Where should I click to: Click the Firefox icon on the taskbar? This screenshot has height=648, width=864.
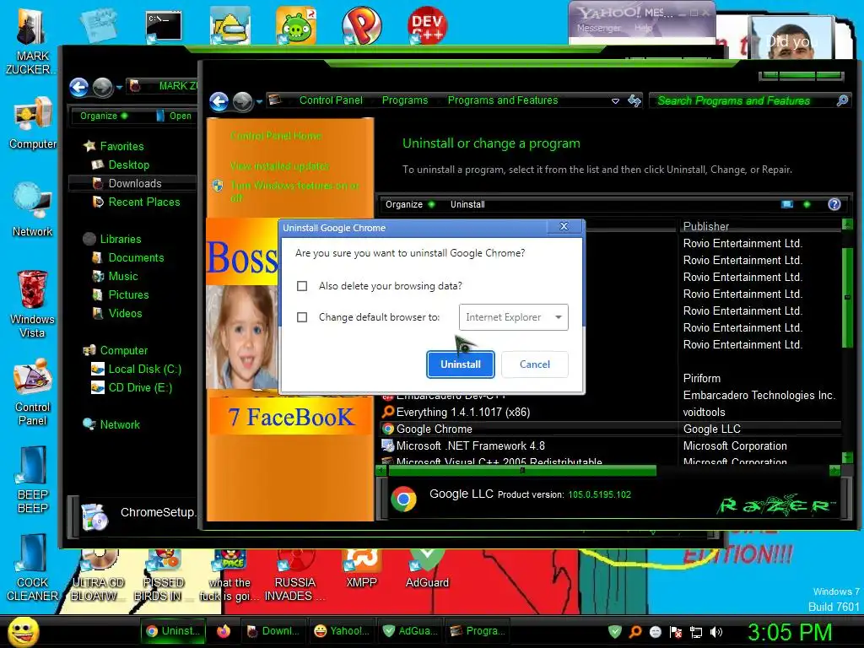[223, 631]
